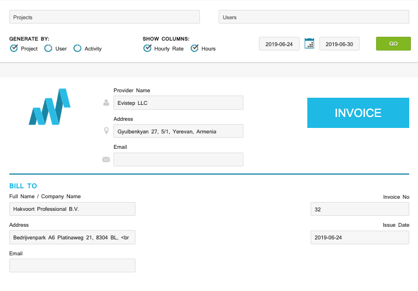The image size is (418, 291).
Task: Select the User generate-by option
Action: pos(48,48)
